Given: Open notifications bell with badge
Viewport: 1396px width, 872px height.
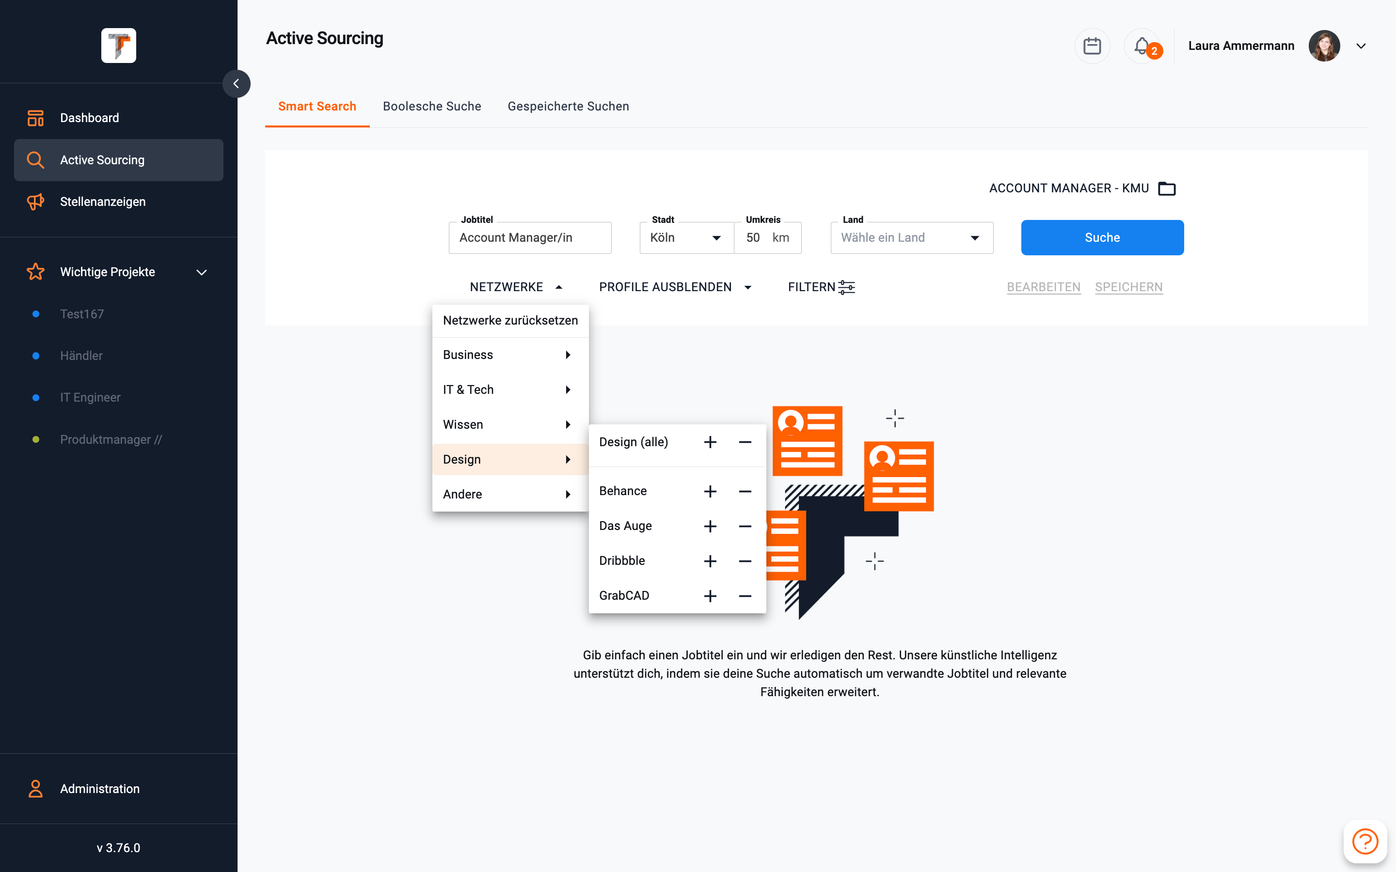Looking at the screenshot, I should [x=1143, y=46].
